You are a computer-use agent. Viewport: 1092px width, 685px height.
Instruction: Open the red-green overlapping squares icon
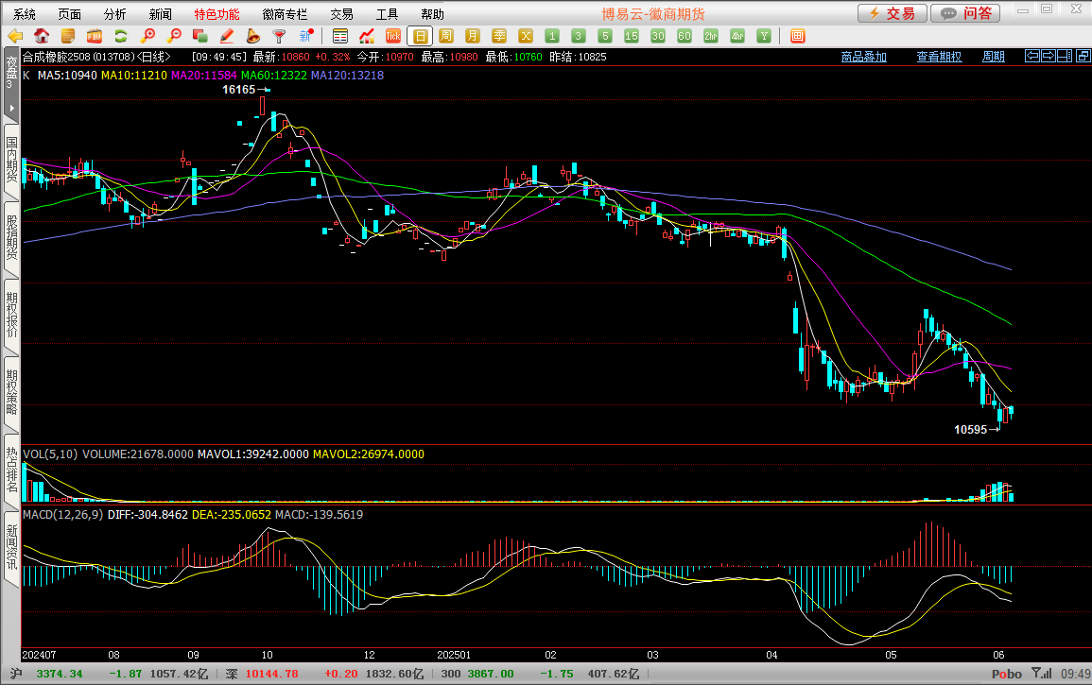click(200, 36)
